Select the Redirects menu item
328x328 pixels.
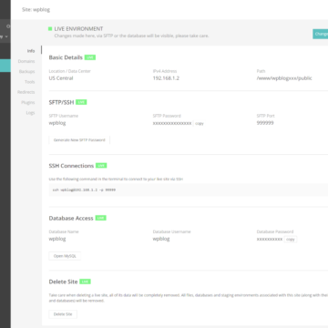[x=26, y=92]
